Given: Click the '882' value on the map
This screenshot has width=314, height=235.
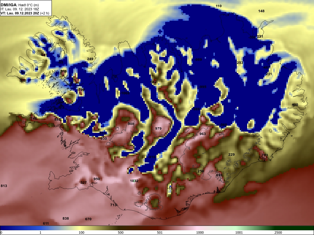Looking at the screenshot, I should [x=57, y=119].
